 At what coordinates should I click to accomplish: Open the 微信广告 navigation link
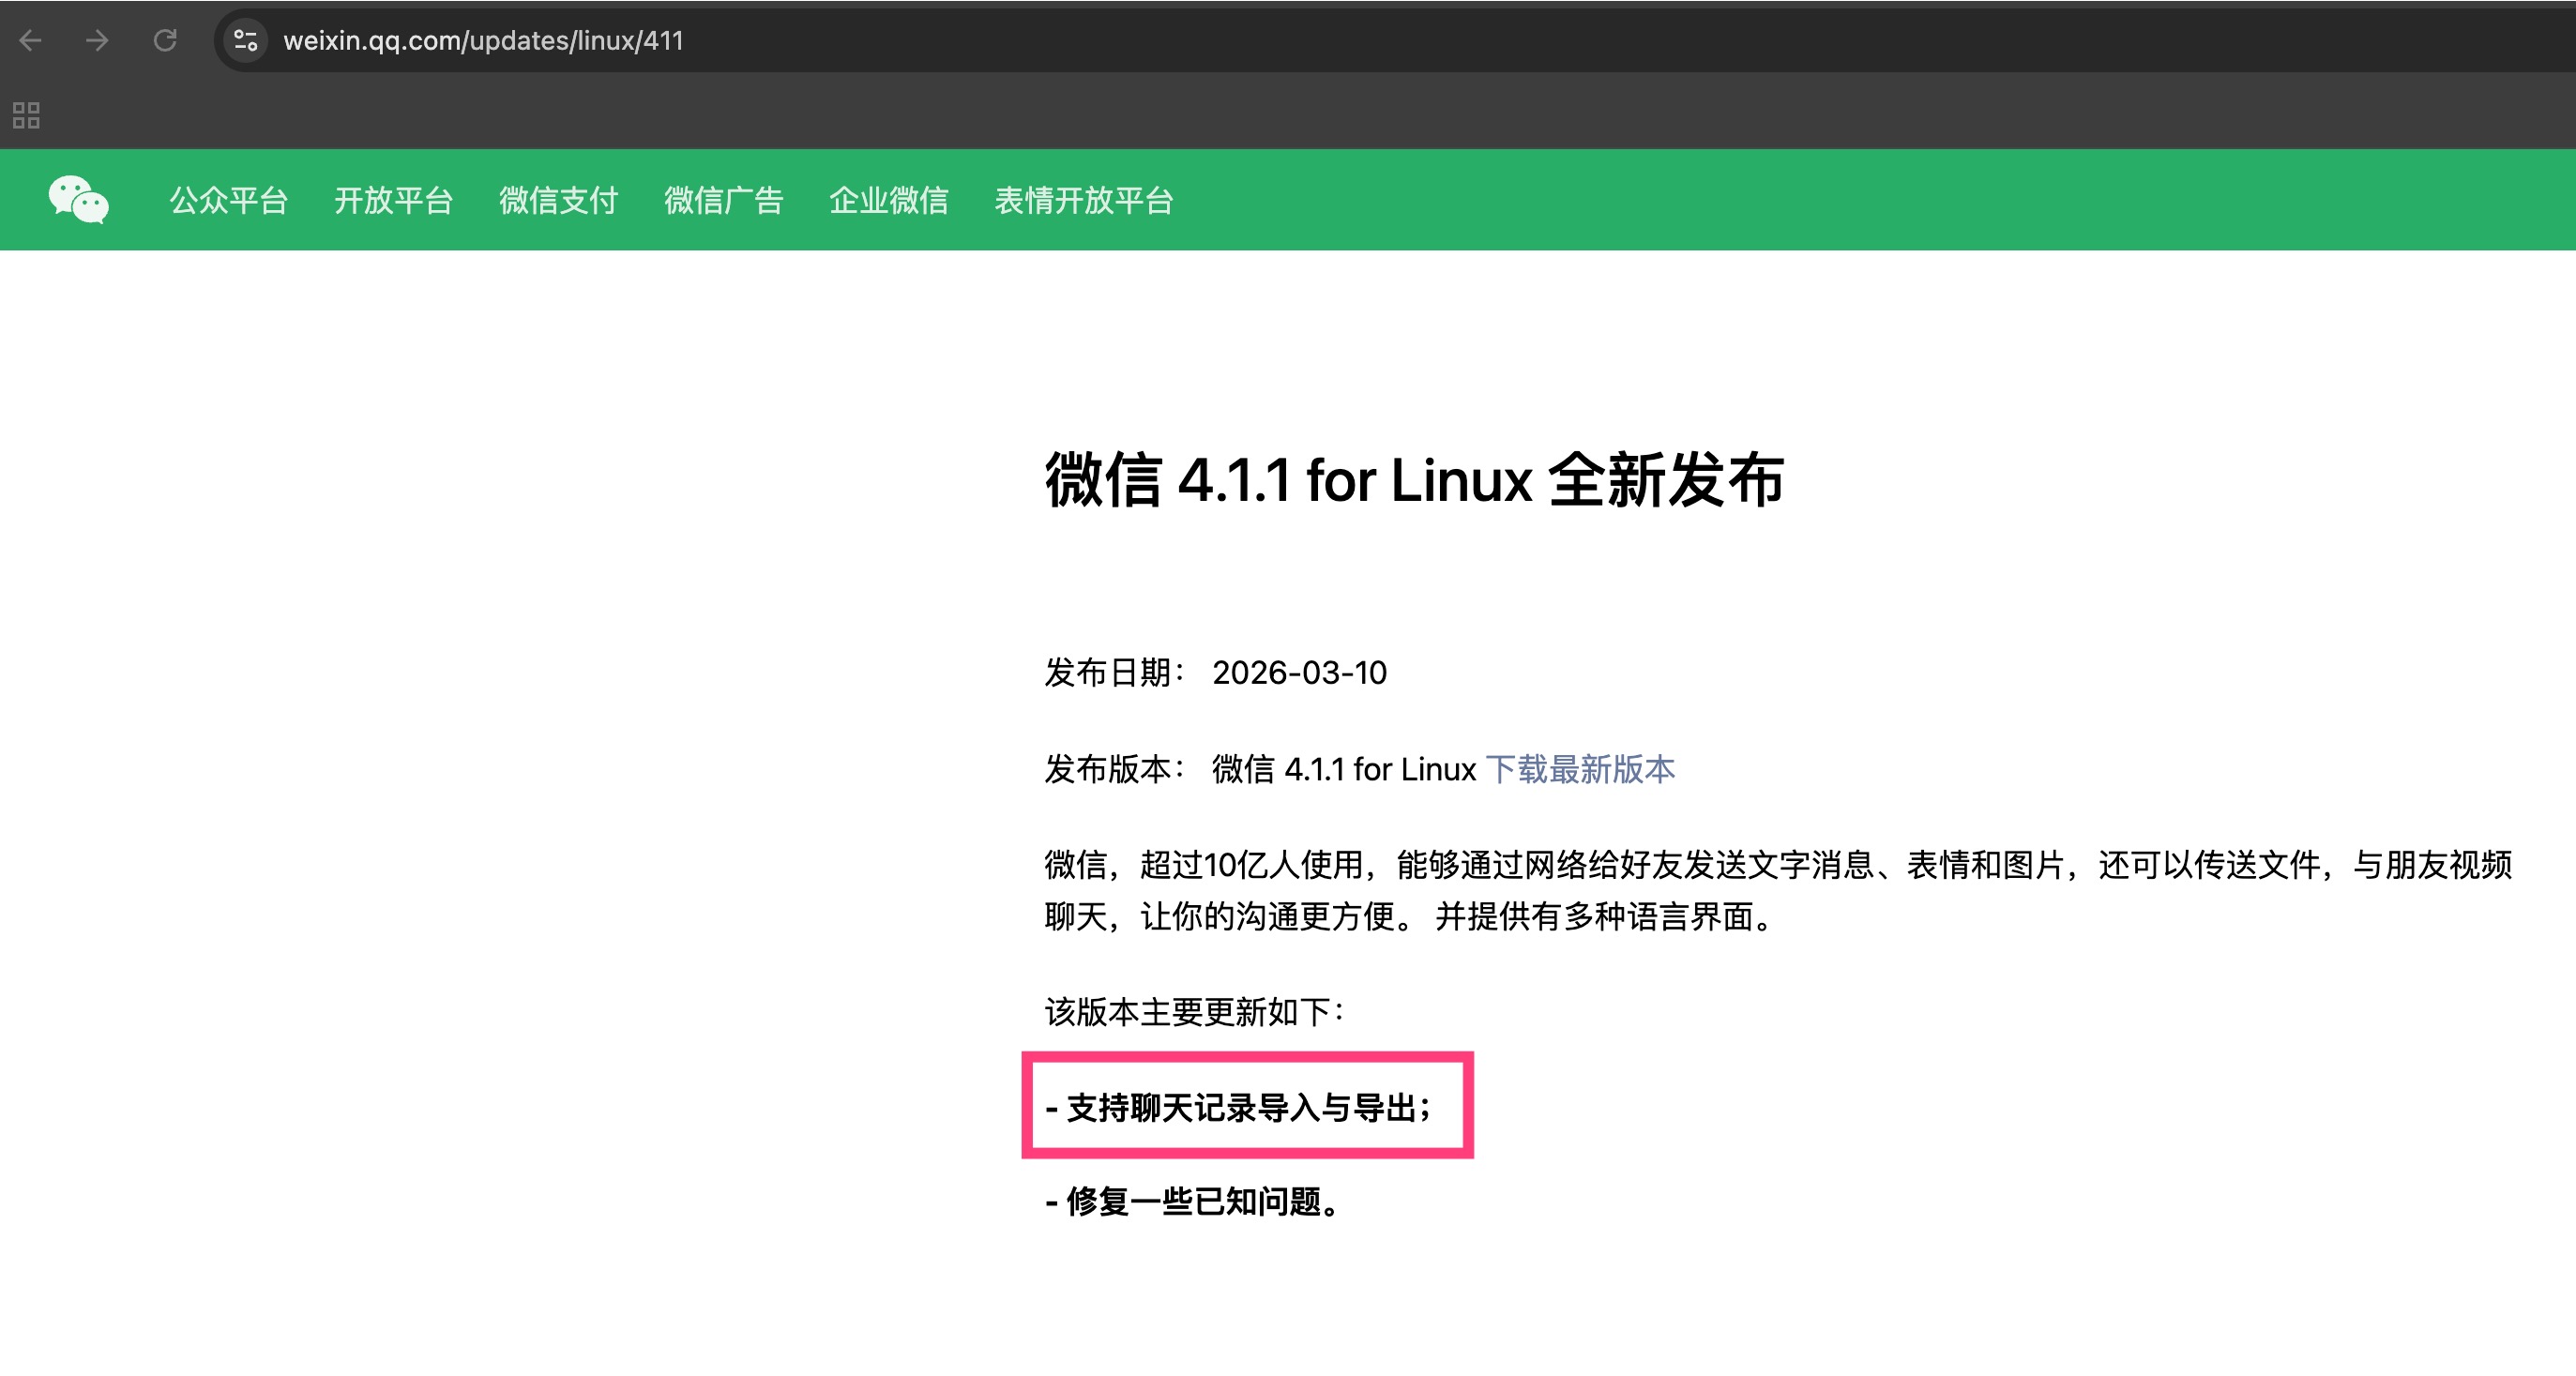723,200
